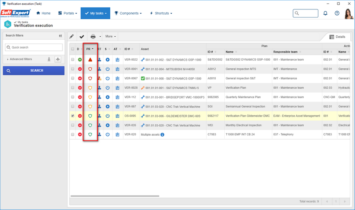Sort by the AT column header
The image size is (355, 210).
(117, 49)
